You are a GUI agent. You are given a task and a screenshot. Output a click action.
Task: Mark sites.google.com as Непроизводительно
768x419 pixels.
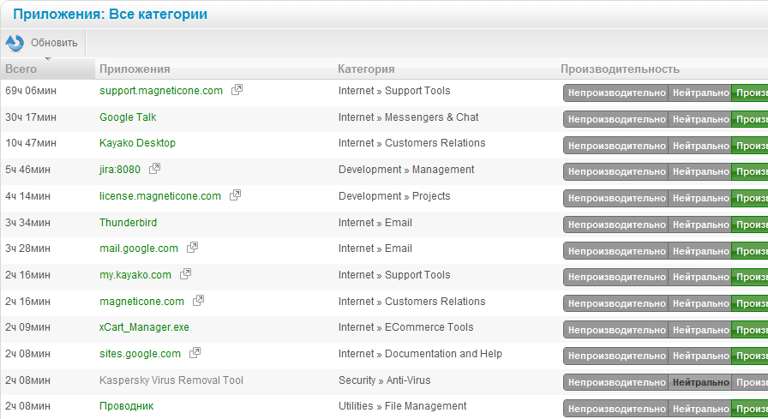(x=616, y=356)
